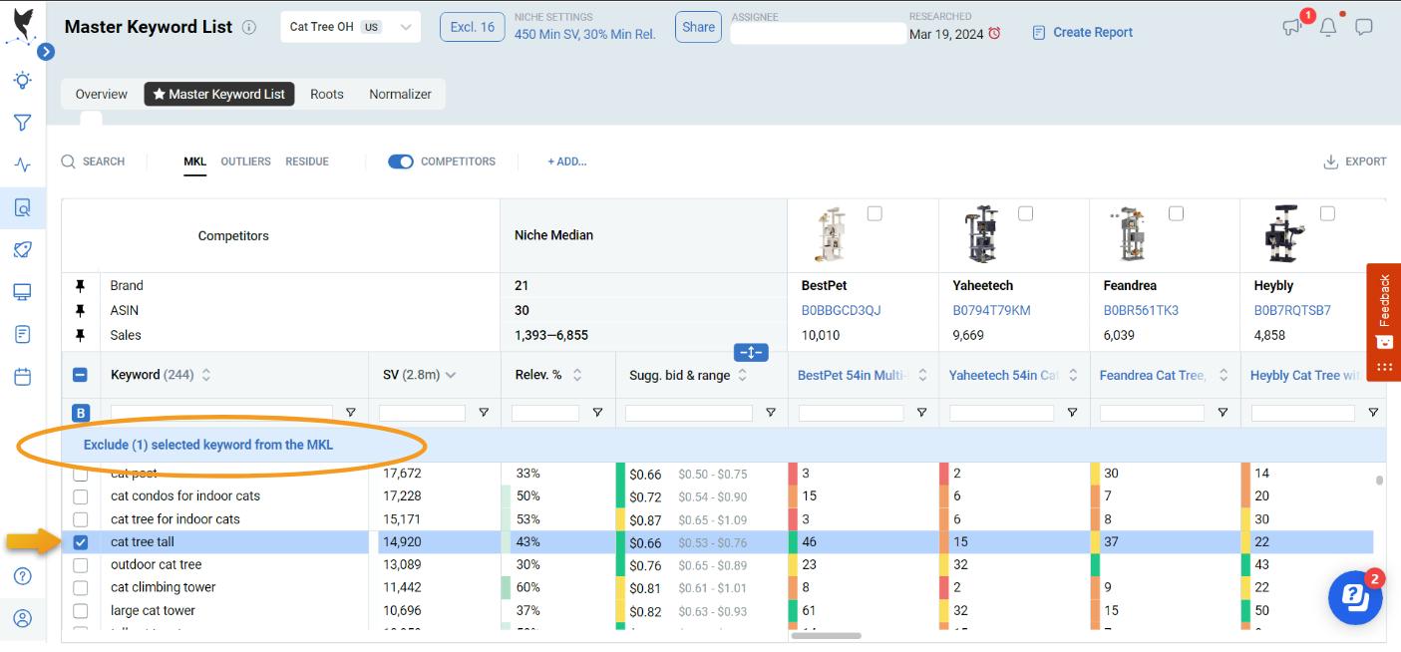Open the Keyword column filter funnel

(x=351, y=413)
